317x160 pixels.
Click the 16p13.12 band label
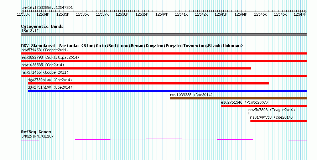click(x=30, y=31)
